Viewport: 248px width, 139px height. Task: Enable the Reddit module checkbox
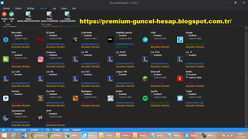(x=117, y=94)
